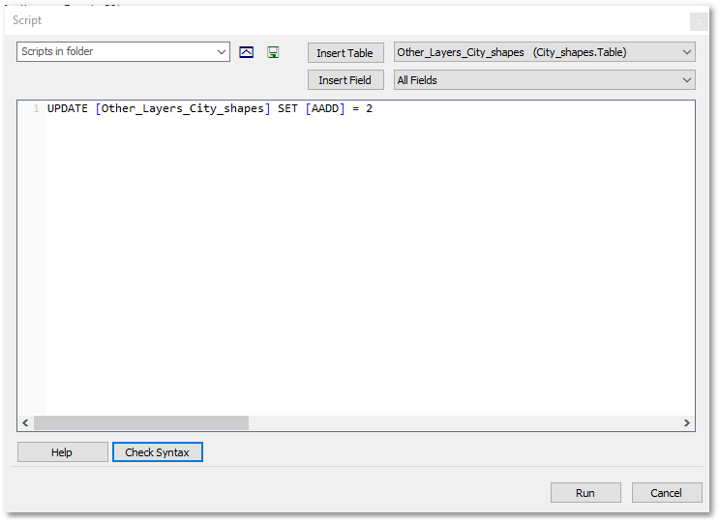Click [Other_Layers_City_shapes] in the script editor
720x523 pixels.
pos(183,108)
